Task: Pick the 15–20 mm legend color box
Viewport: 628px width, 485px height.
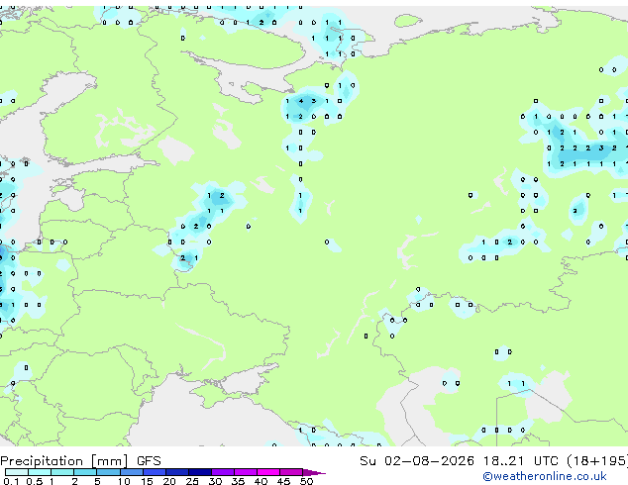Action: pyautogui.click(x=155, y=472)
